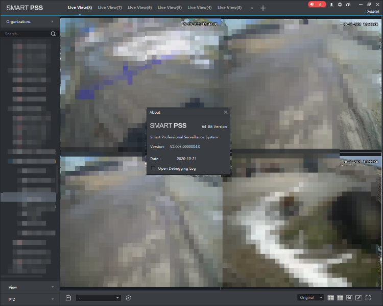
Task: Close the About dialog
Action: [225, 112]
